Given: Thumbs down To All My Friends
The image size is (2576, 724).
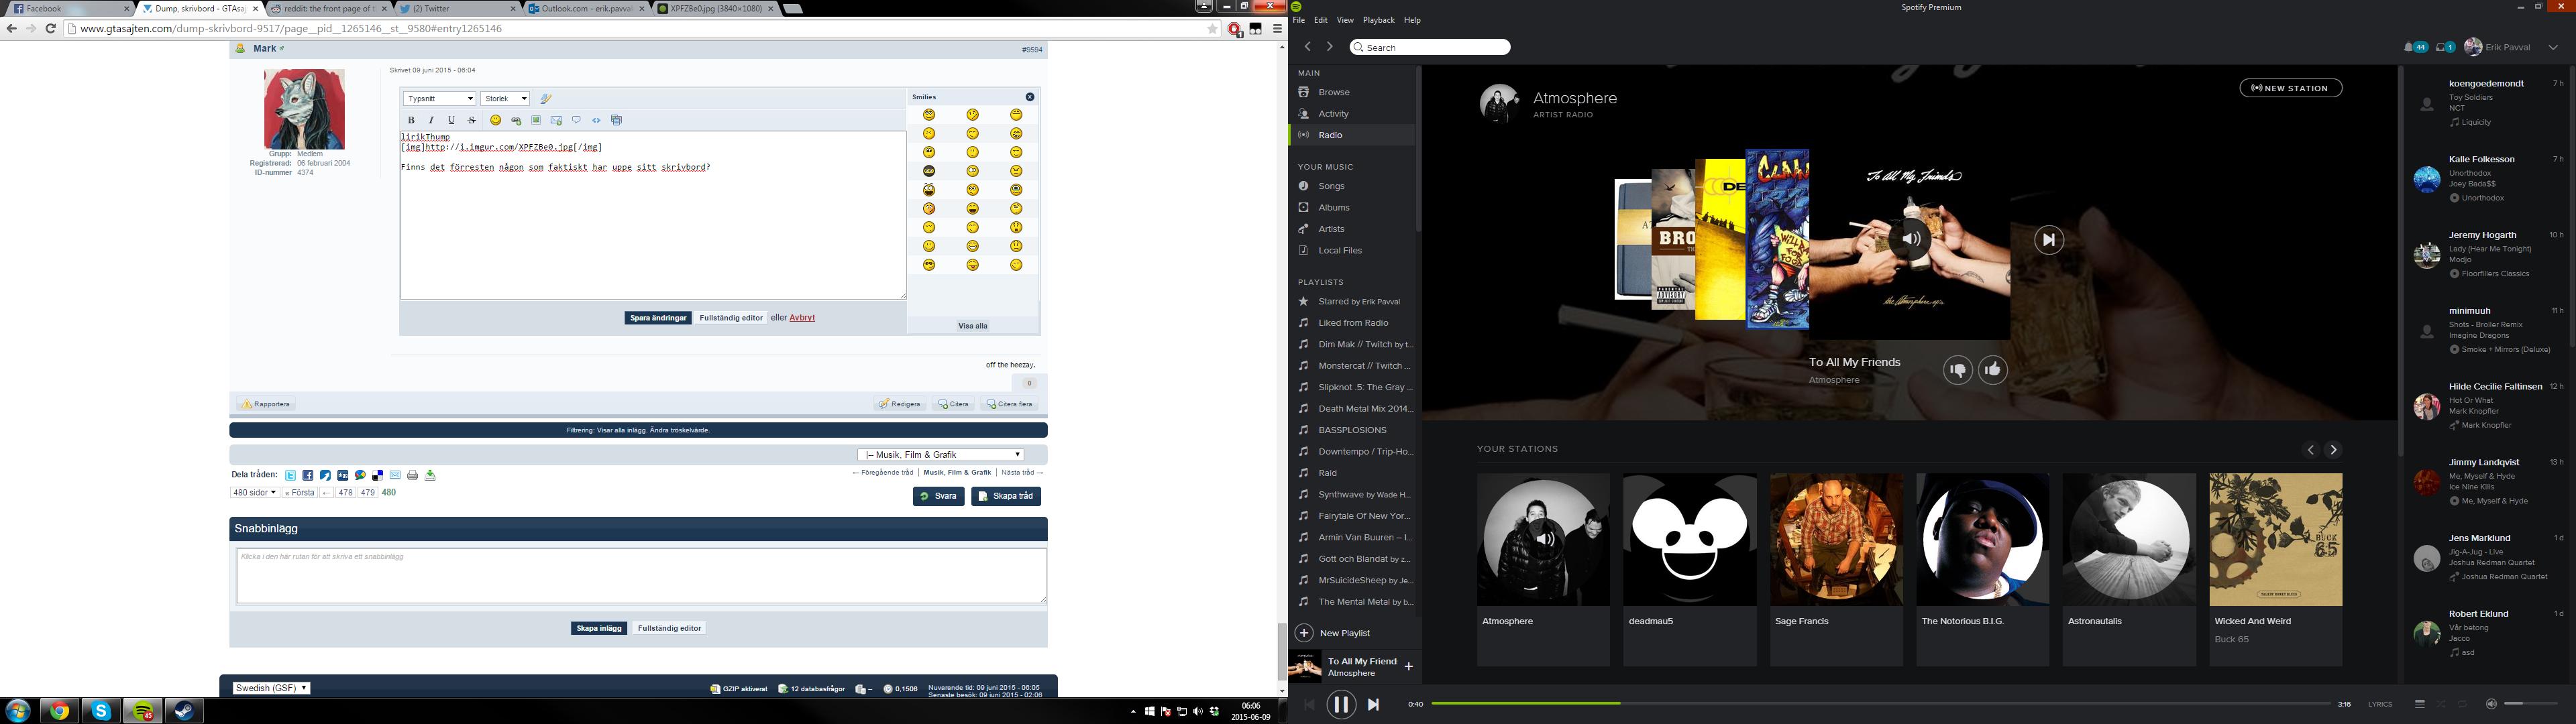Looking at the screenshot, I should 1957,370.
